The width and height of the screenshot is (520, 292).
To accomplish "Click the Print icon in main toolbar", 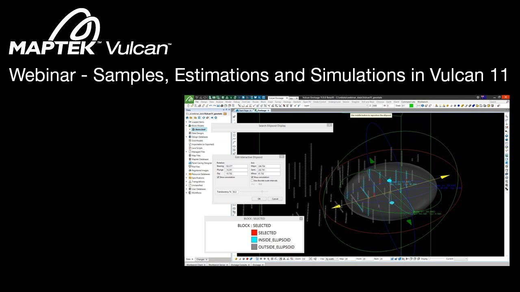I will [x=222, y=106].
